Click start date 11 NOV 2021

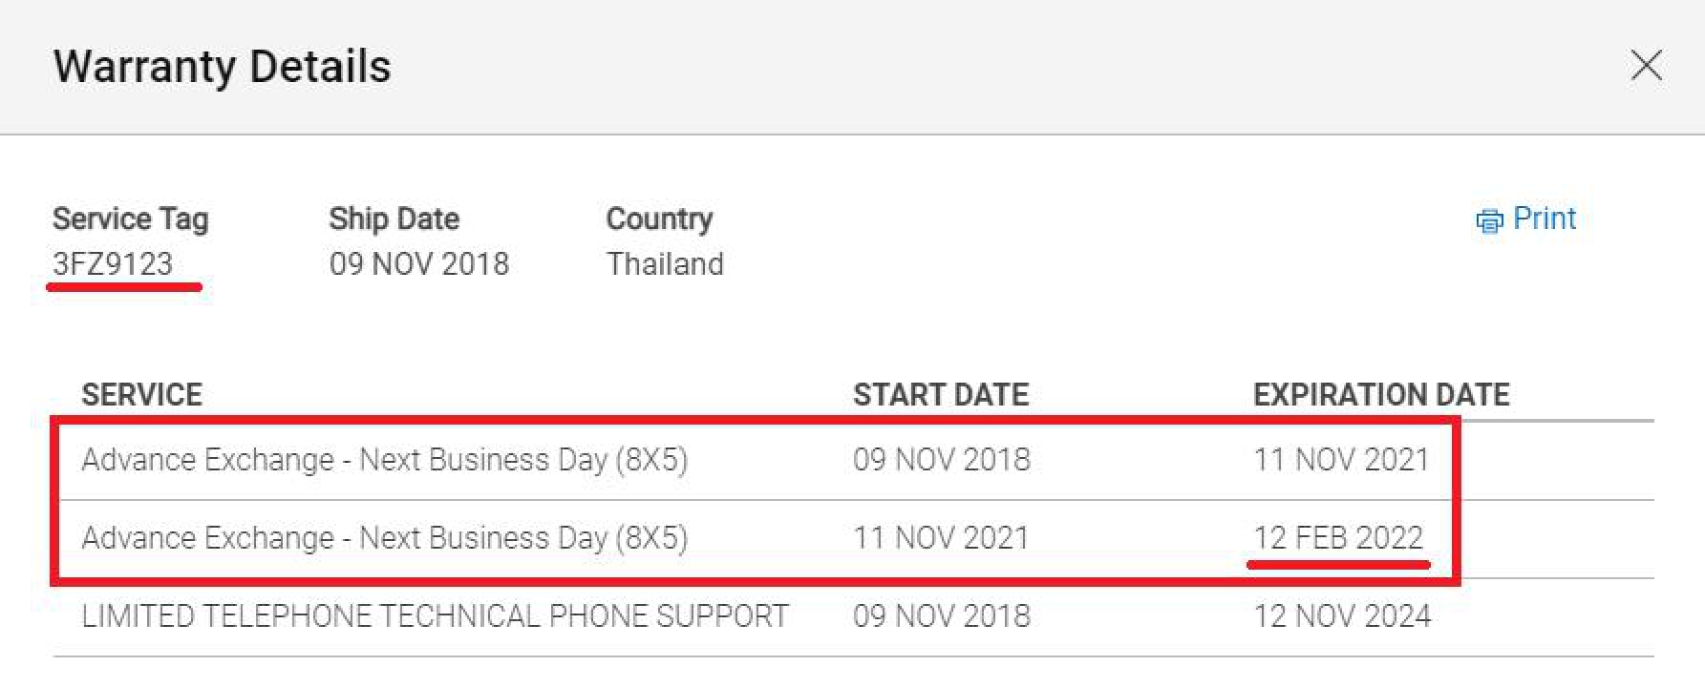(x=941, y=538)
